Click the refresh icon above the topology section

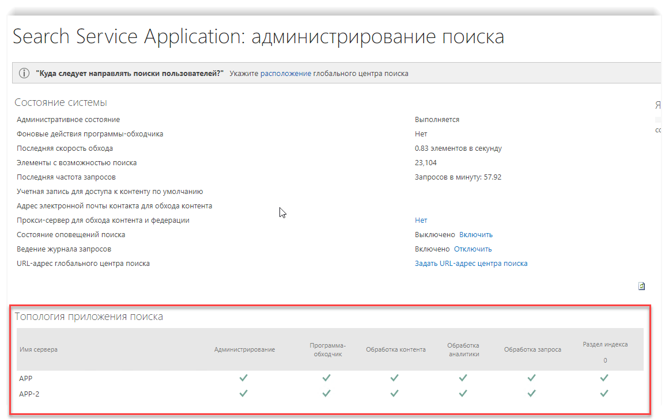[x=641, y=286]
